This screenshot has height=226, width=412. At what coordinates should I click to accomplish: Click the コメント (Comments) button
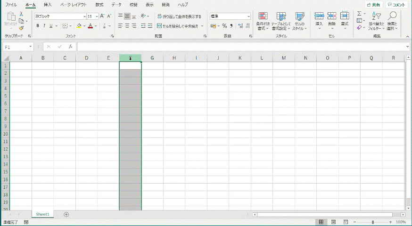396,4
